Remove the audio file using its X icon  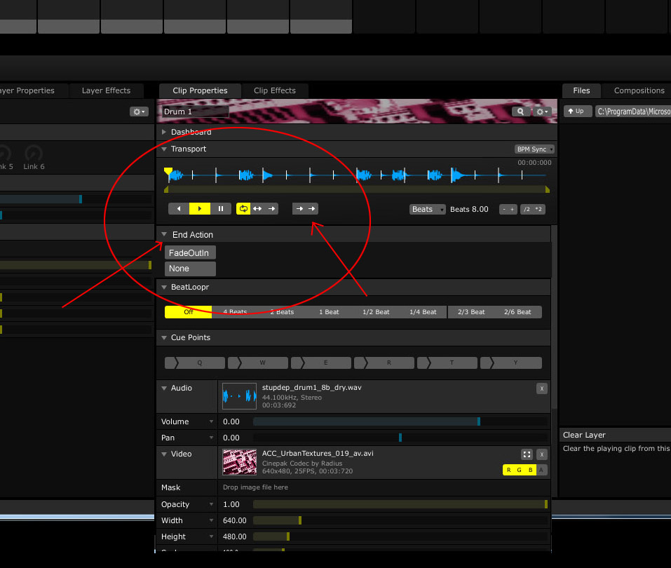(541, 388)
